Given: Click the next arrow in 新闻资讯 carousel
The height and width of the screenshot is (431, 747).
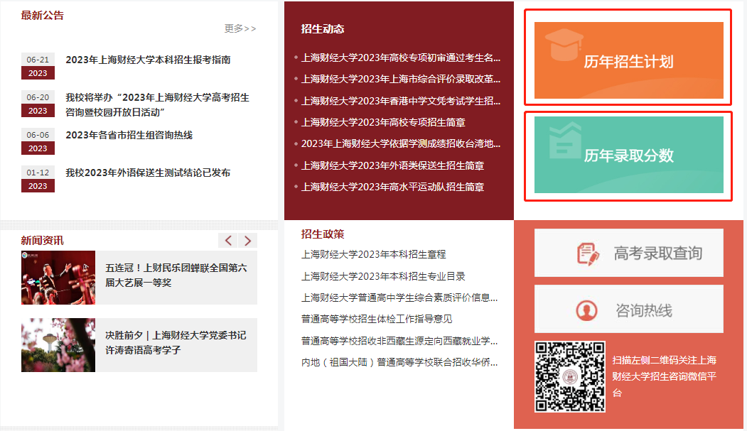Looking at the screenshot, I should coord(247,240).
